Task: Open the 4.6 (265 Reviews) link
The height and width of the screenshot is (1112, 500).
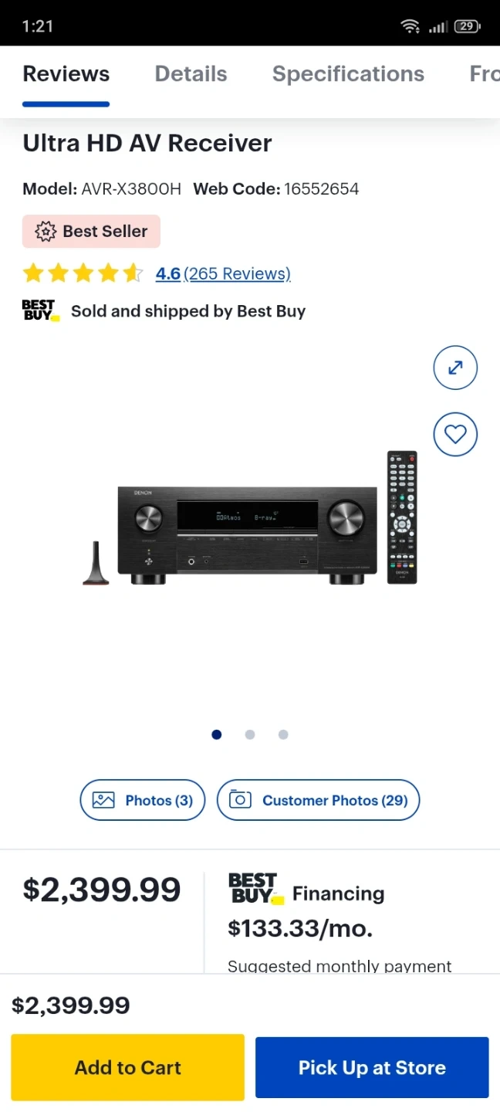Action: point(223,273)
